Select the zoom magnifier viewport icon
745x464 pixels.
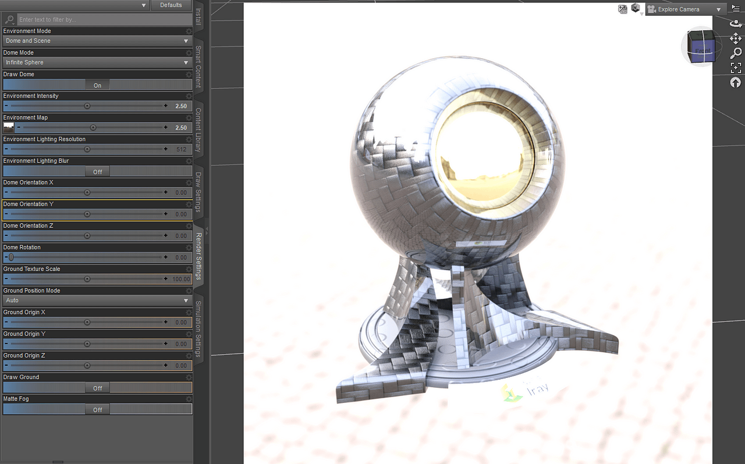pyautogui.click(x=736, y=53)
